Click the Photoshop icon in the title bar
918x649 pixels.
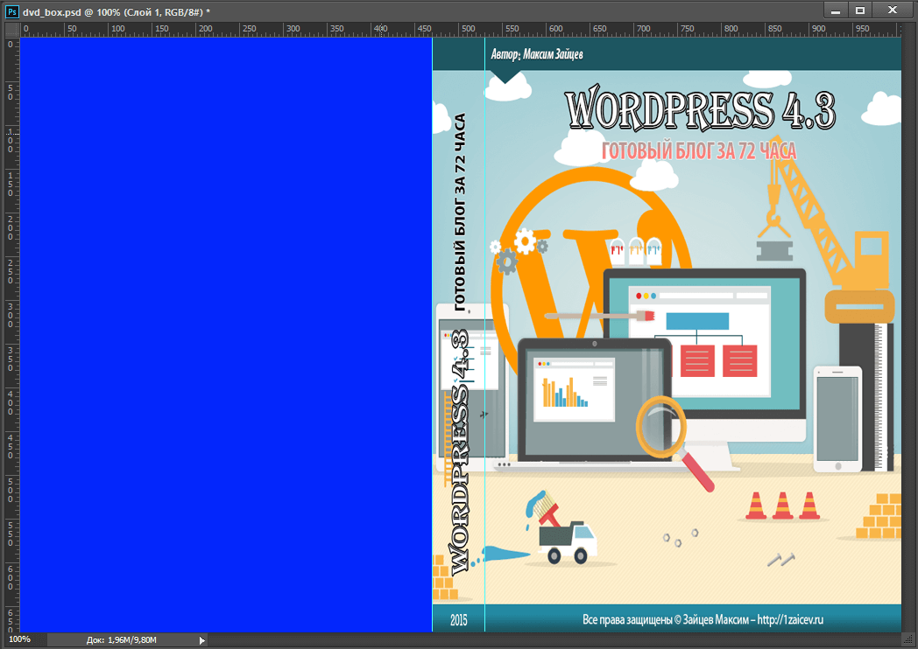click(x=11, y=10)
